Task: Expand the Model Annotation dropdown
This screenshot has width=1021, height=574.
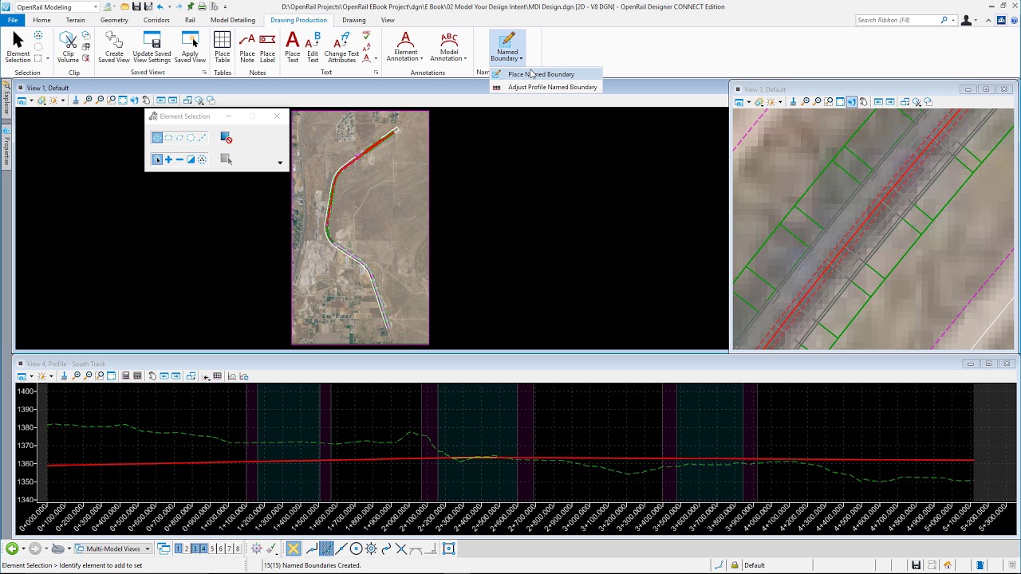Action: (x=449, y=48)
